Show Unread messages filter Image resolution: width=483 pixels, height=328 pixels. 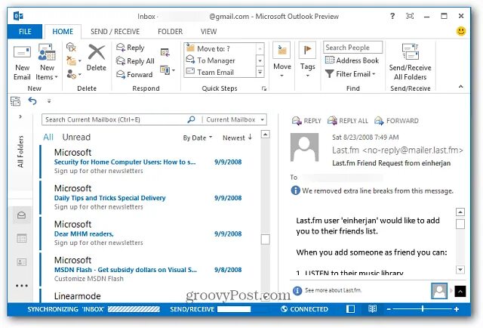(x=76, y=138)
